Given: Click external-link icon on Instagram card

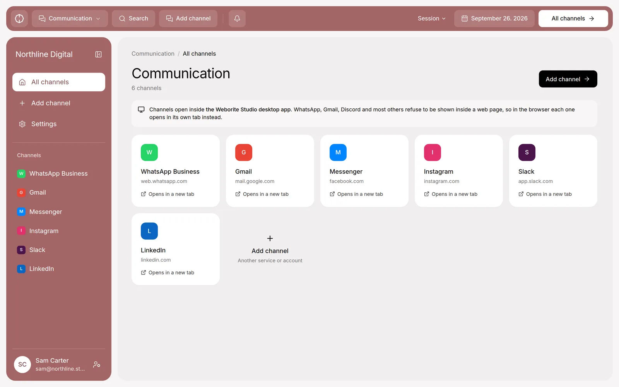Looking at the screenshot, I should 427,194.
